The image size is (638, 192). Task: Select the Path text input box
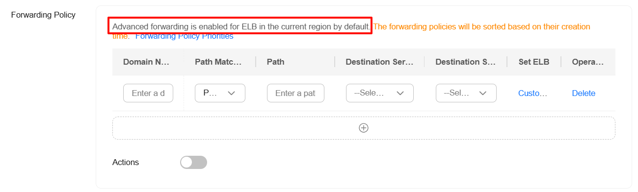pyautogui.click(x=295, y=93)
